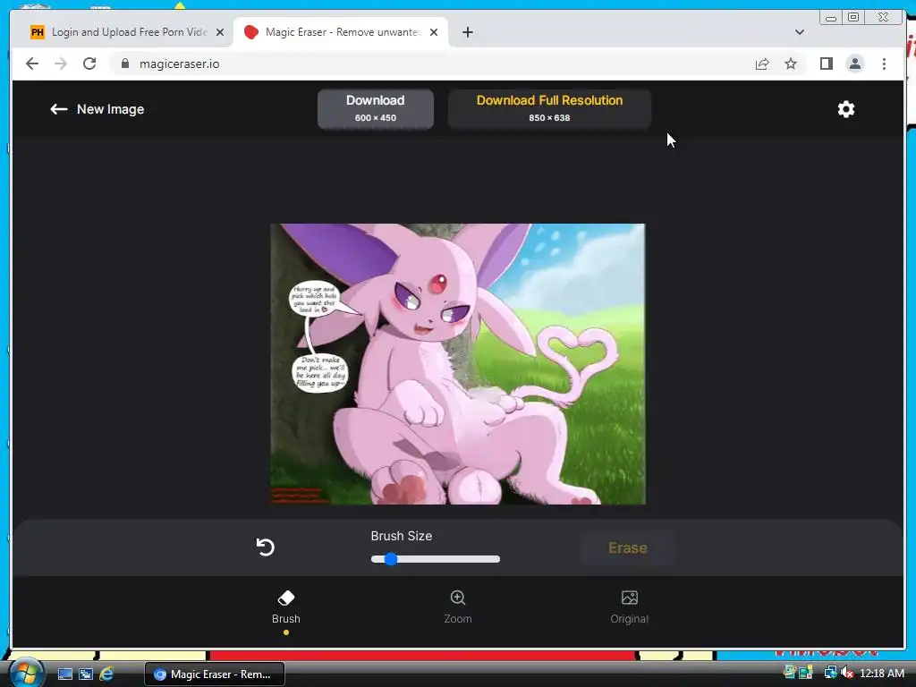This screenshot has width=916, height=687.
Task: Click the muted volume tray icon
Action: click(846, 673)
